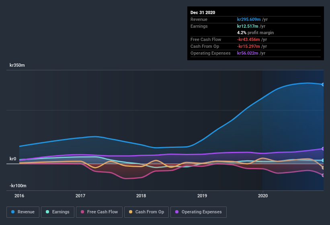The height and width of the screenshot is (225, 330).
Task: Toggle the Earnings legend button
Action: tap(57, 212)
